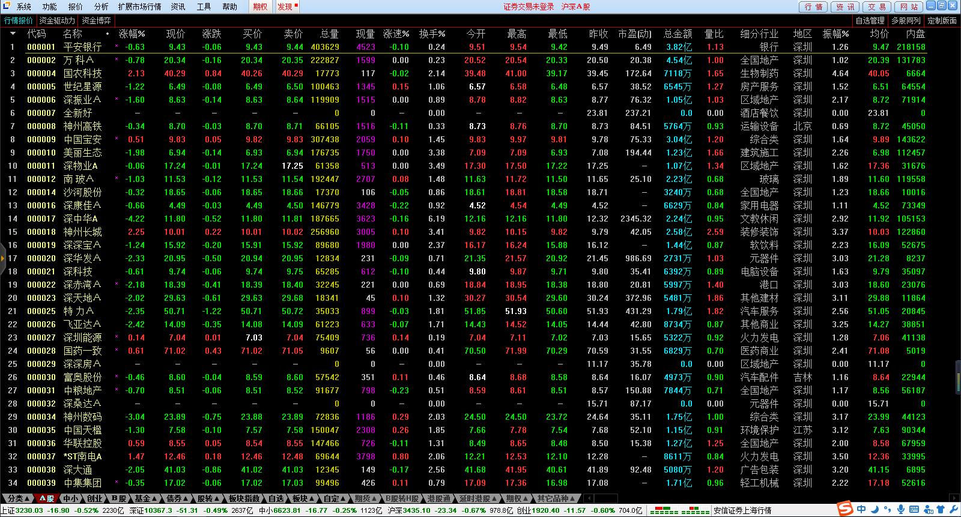Screen dimensions: 961x517
Task: Click the left-edge side panel expander handle
Action: 2,258
